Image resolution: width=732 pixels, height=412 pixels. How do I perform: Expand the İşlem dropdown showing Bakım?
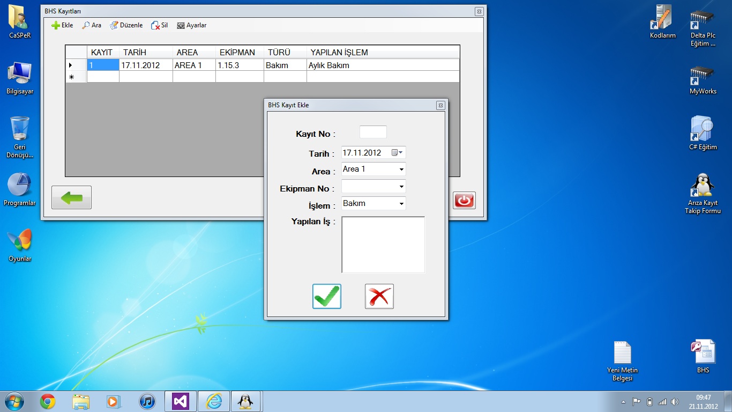click(x=401, y=204)
